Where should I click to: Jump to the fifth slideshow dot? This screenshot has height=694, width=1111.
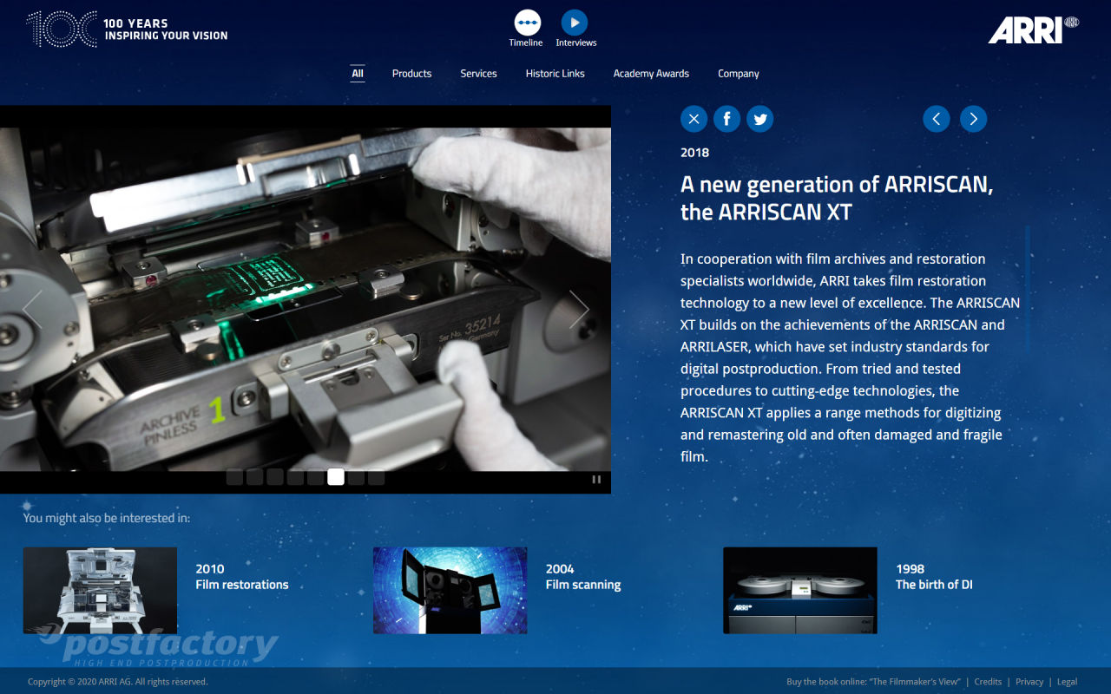click(x=315, y=477)
